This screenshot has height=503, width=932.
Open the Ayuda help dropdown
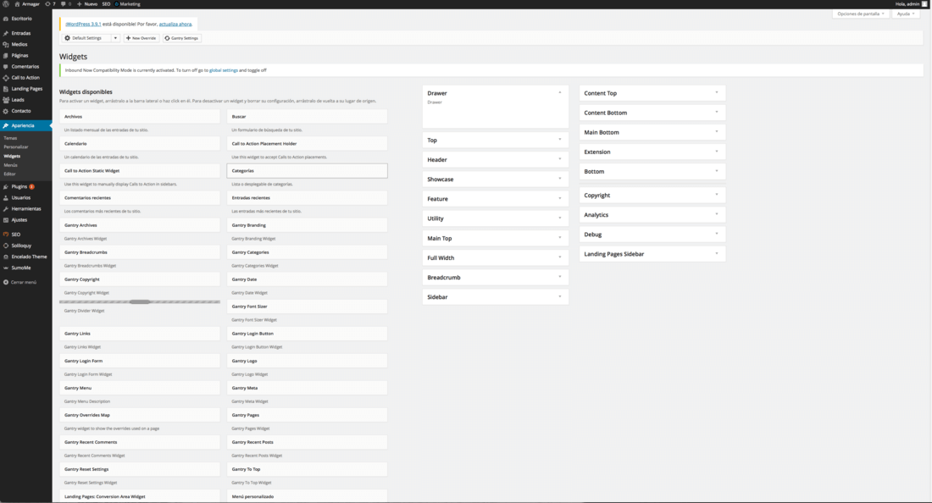pyautogui.click(x=906, y=14)
